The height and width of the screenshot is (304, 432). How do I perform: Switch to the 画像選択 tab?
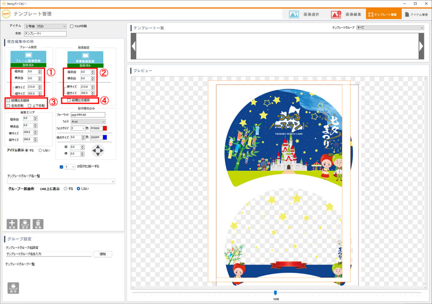click(x=304, y=14)
